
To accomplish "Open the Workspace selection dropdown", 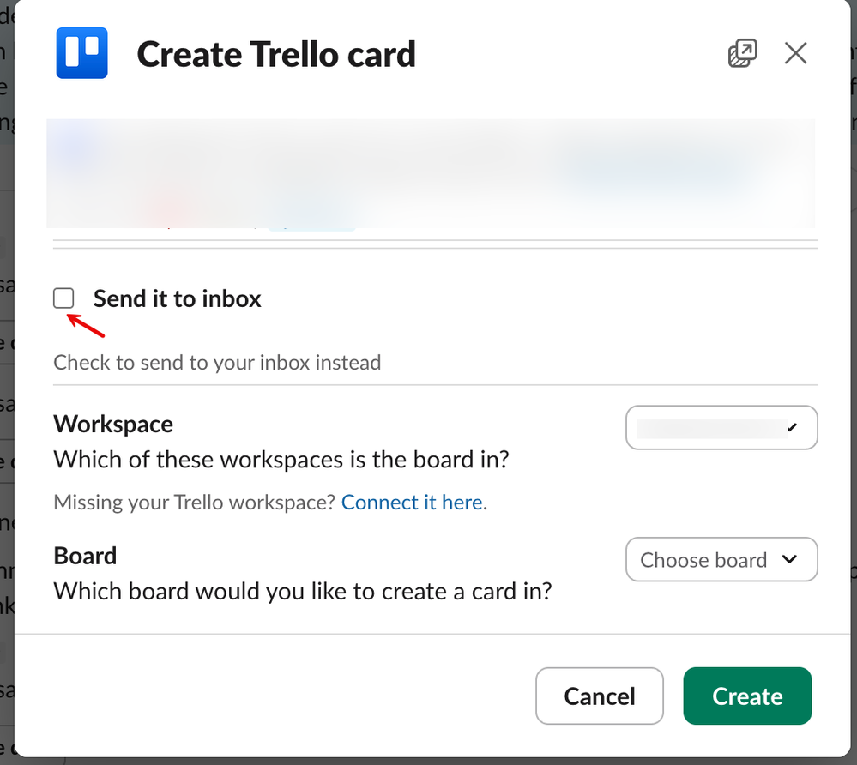I will pyautogui.click(x=721, y=428).
